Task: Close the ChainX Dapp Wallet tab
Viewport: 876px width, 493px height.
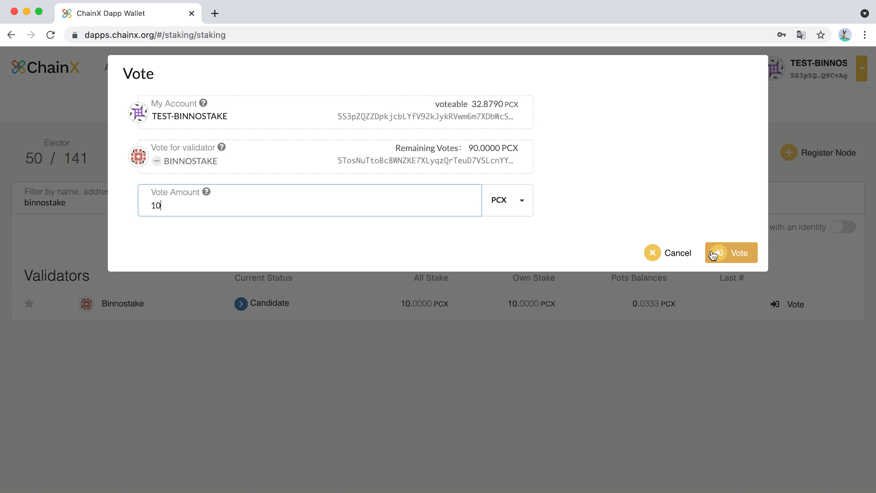Action: tap(192, 13)
